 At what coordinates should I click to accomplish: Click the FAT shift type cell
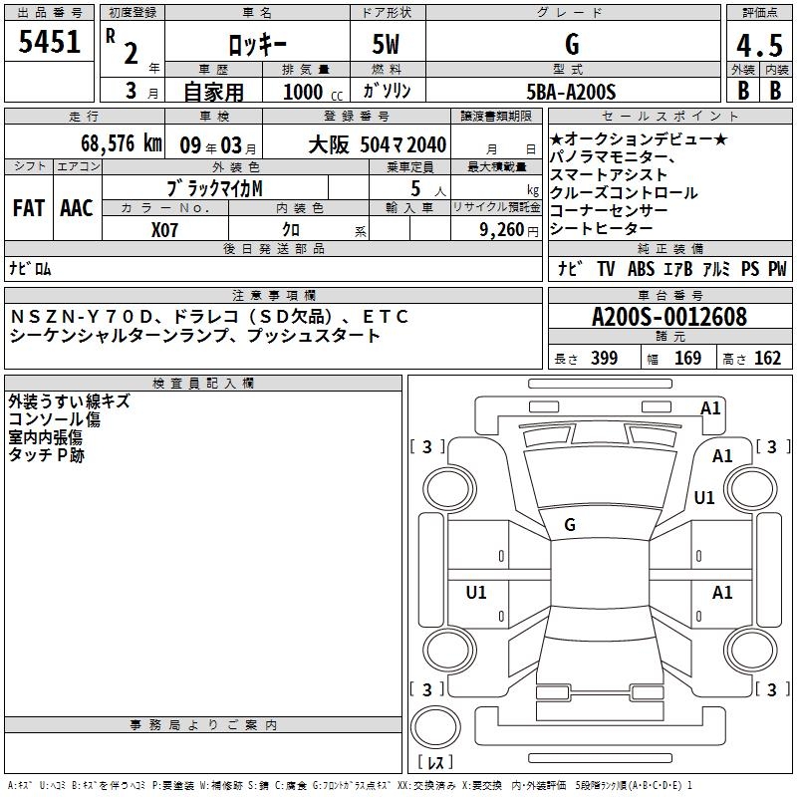click(x=29, y=207)
